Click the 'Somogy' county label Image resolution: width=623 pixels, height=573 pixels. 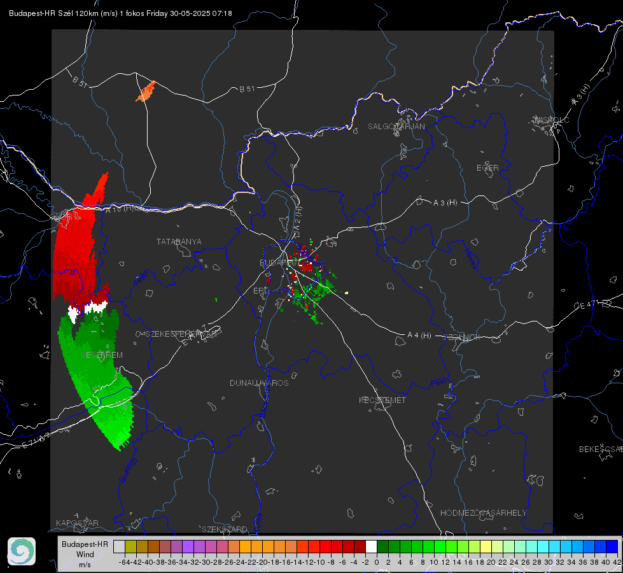click(x=128, y=470)
